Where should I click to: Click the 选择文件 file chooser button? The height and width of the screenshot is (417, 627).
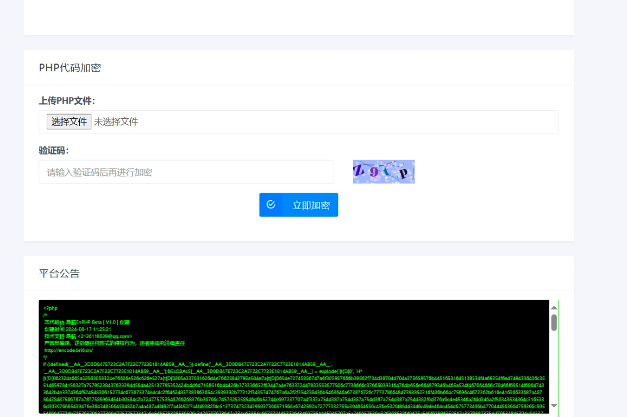[69, 122]
